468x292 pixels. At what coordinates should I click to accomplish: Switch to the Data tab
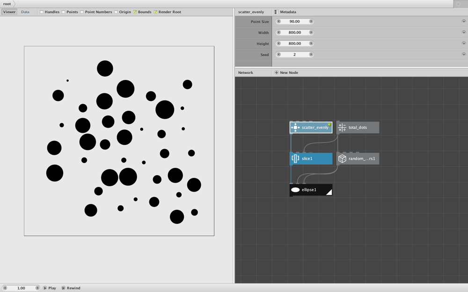pyautogui.click(x=25, y=12)
